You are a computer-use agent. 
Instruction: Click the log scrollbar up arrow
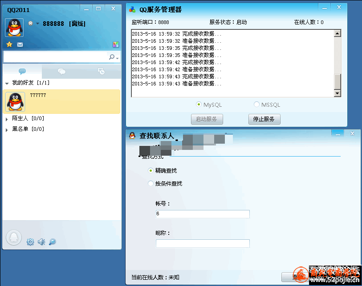(338, 33)
